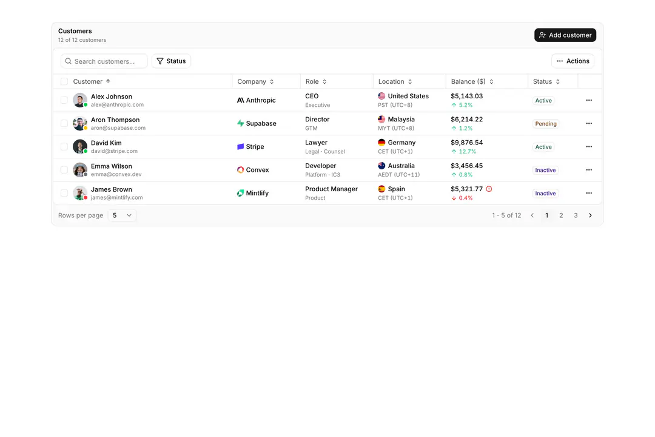Click the Malaysia flag icon

pyautogui.click(x=381, y=119)
